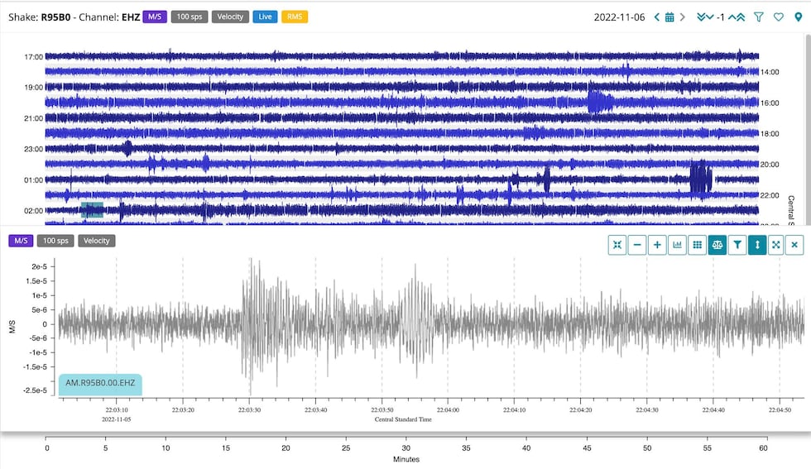Go to next day with right chevron
This screenshot has width=811, height=469.
(682, 17)
